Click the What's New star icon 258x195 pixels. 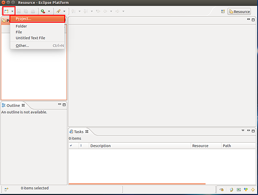[x=253, y=189]
